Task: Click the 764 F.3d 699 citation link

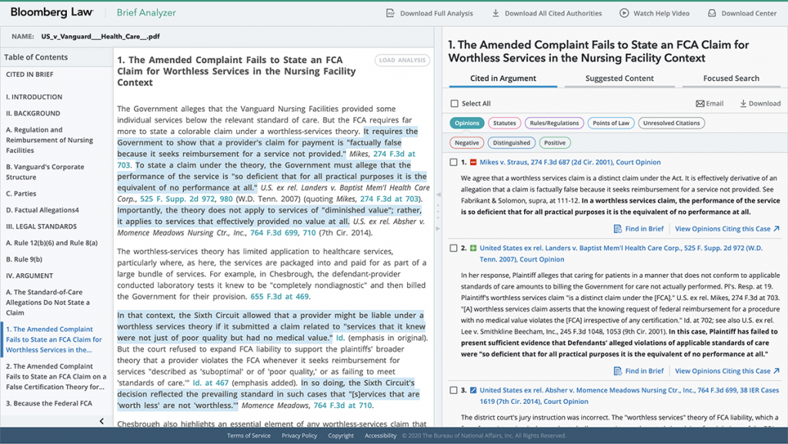Action: [274, 233]
